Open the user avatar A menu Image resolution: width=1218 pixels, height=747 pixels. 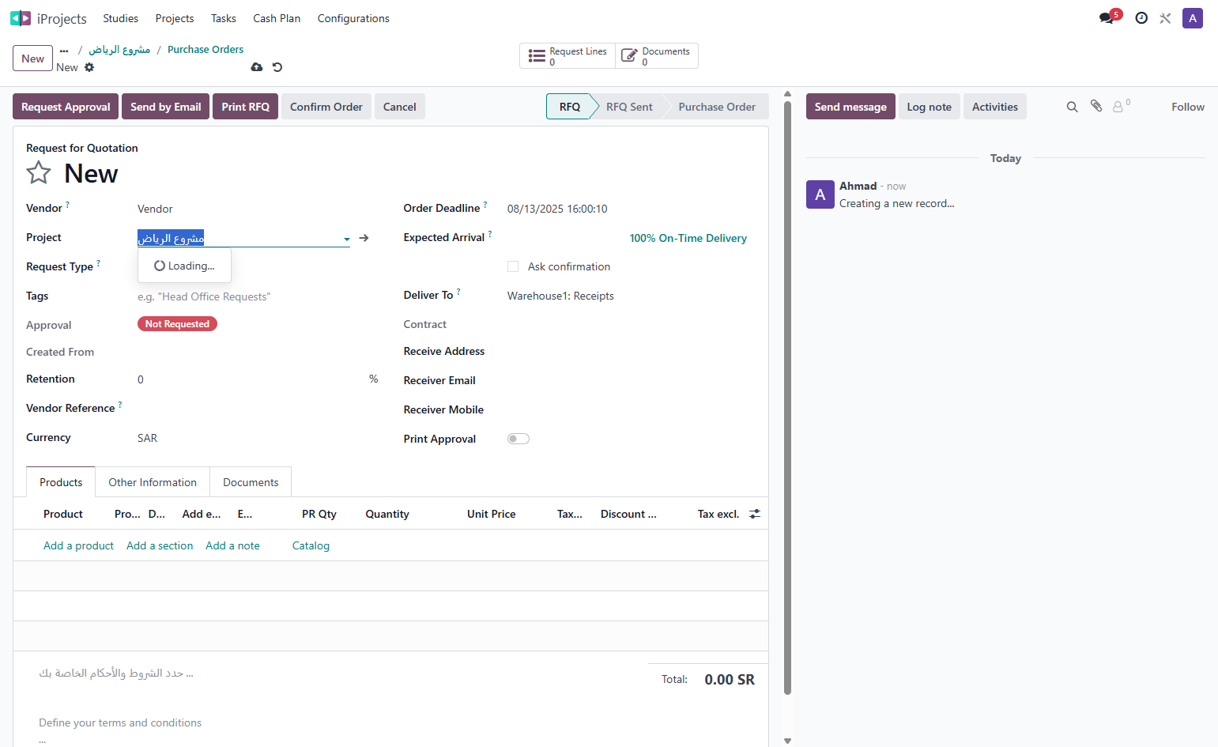click(1193, 18)
